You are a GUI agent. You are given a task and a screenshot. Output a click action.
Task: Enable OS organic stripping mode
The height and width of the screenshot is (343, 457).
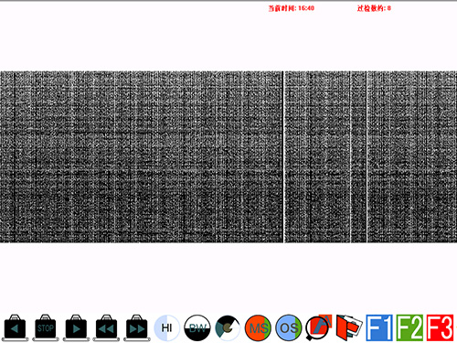click(289, 327)
